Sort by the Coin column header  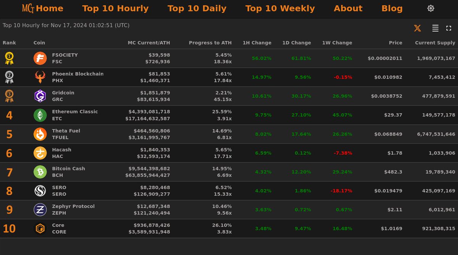click(x=39, y=43)
